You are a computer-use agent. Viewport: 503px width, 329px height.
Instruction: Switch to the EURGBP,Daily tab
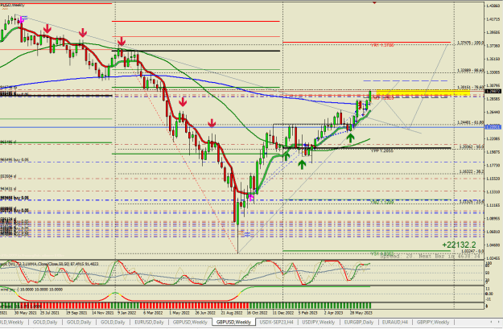pos(359,322)
